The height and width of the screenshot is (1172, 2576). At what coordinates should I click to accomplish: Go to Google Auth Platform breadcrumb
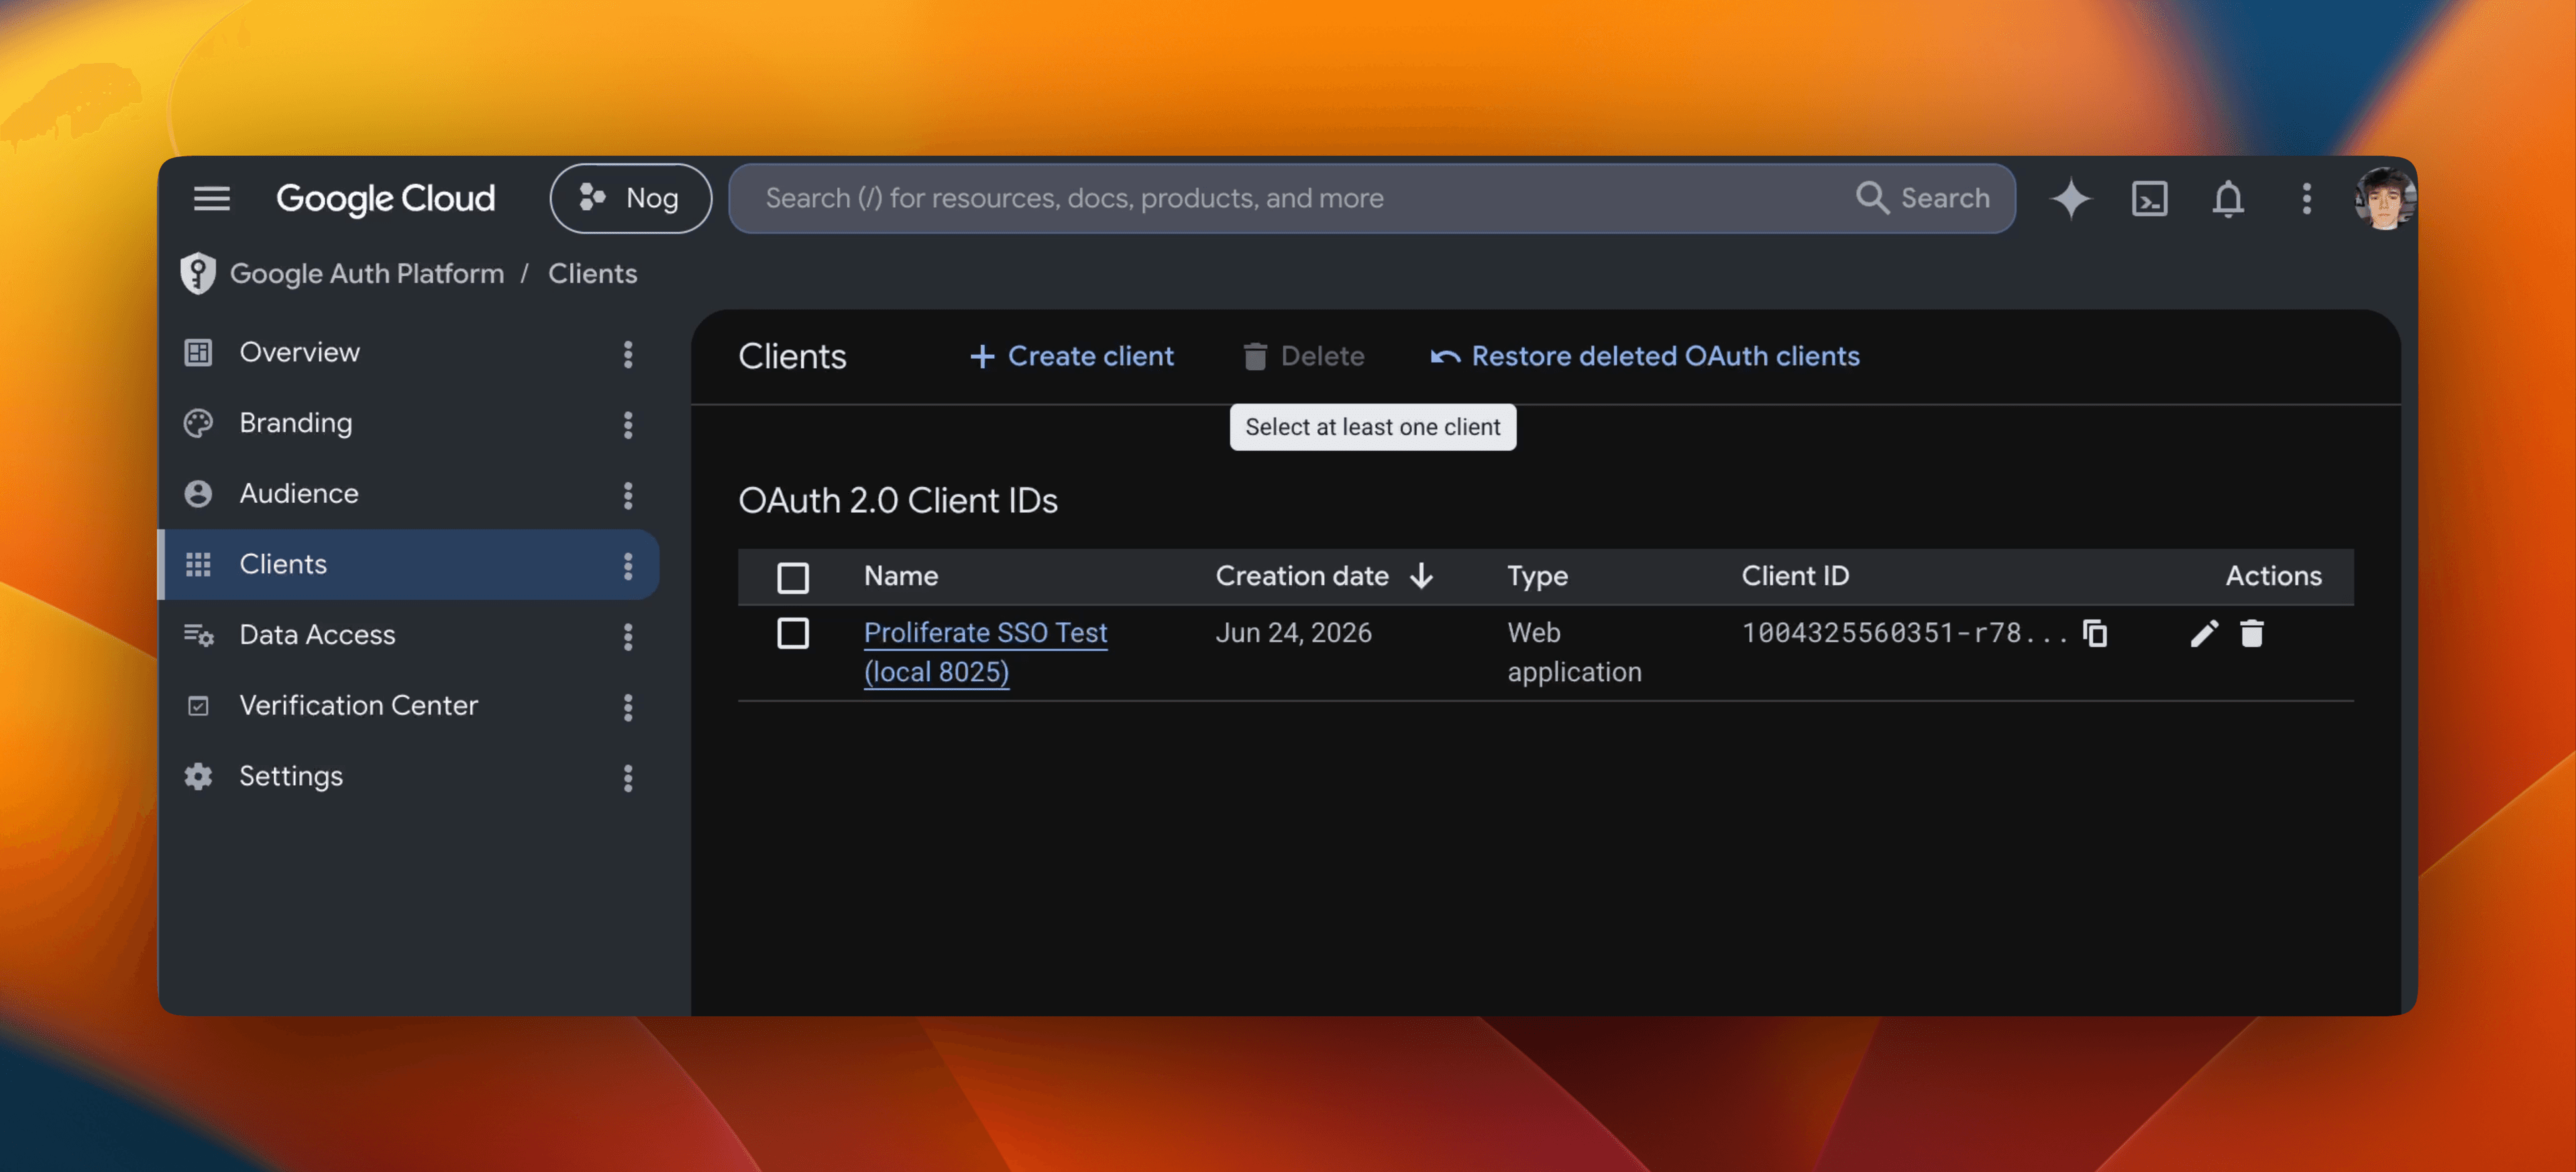click(x=367, y=273)
